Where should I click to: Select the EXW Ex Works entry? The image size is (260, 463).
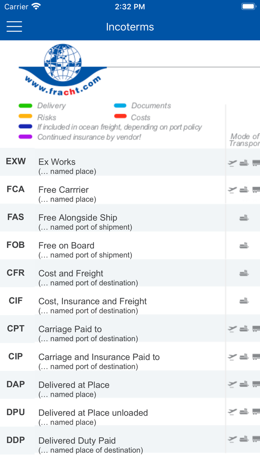111,162
